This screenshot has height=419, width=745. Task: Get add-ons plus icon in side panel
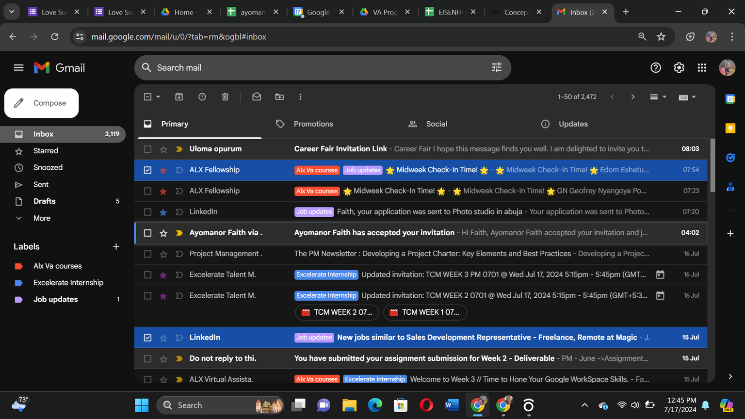(x=730, y=233)
